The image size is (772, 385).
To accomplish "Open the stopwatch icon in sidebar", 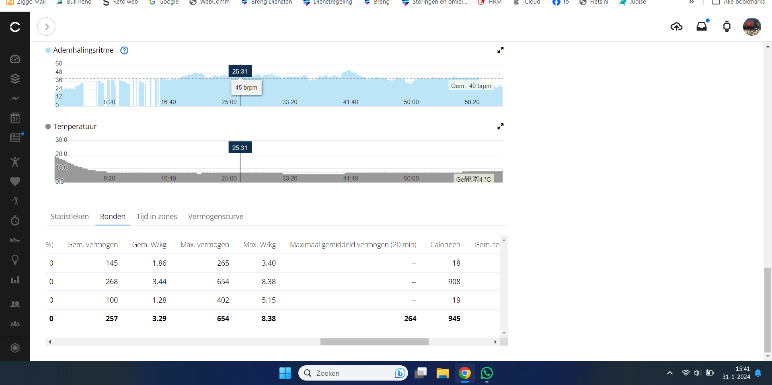I will pyautogui.click(x=15, y=221).
